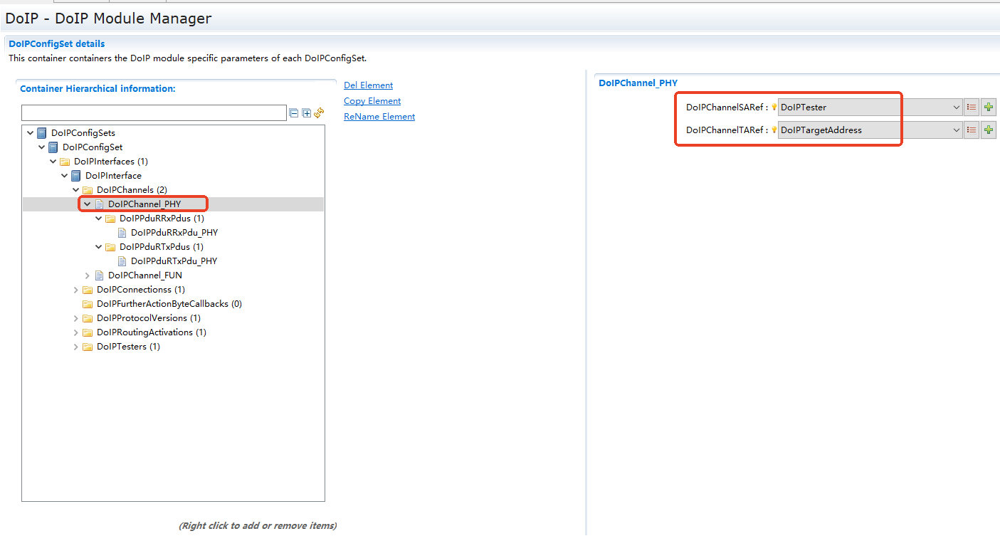Screen dimensions: 1000x541
Task: Click the Del Element link
Action: [x=368, y=85]
